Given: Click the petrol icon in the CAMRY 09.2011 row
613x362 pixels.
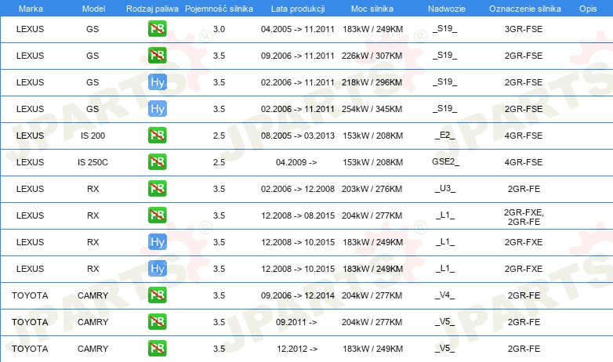Looking at the screenshot, I should click(157, 322).
